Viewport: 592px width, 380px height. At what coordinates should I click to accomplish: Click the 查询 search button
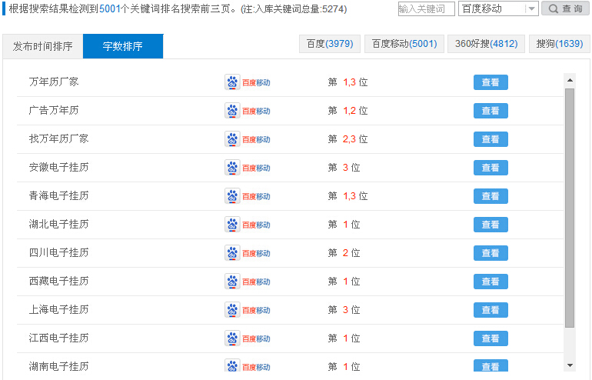click(565, 8)
